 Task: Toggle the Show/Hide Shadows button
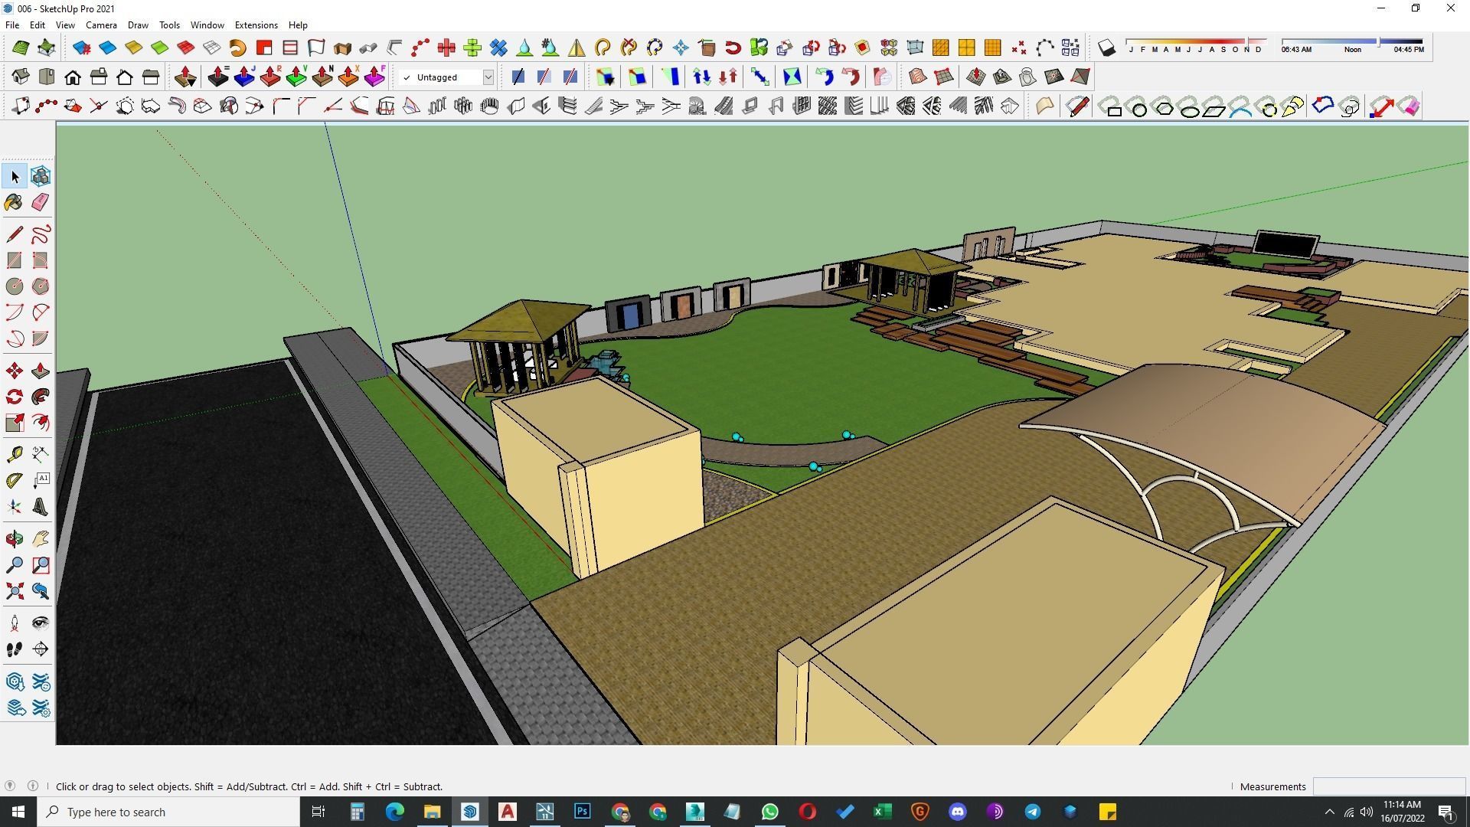[1106, 48]
